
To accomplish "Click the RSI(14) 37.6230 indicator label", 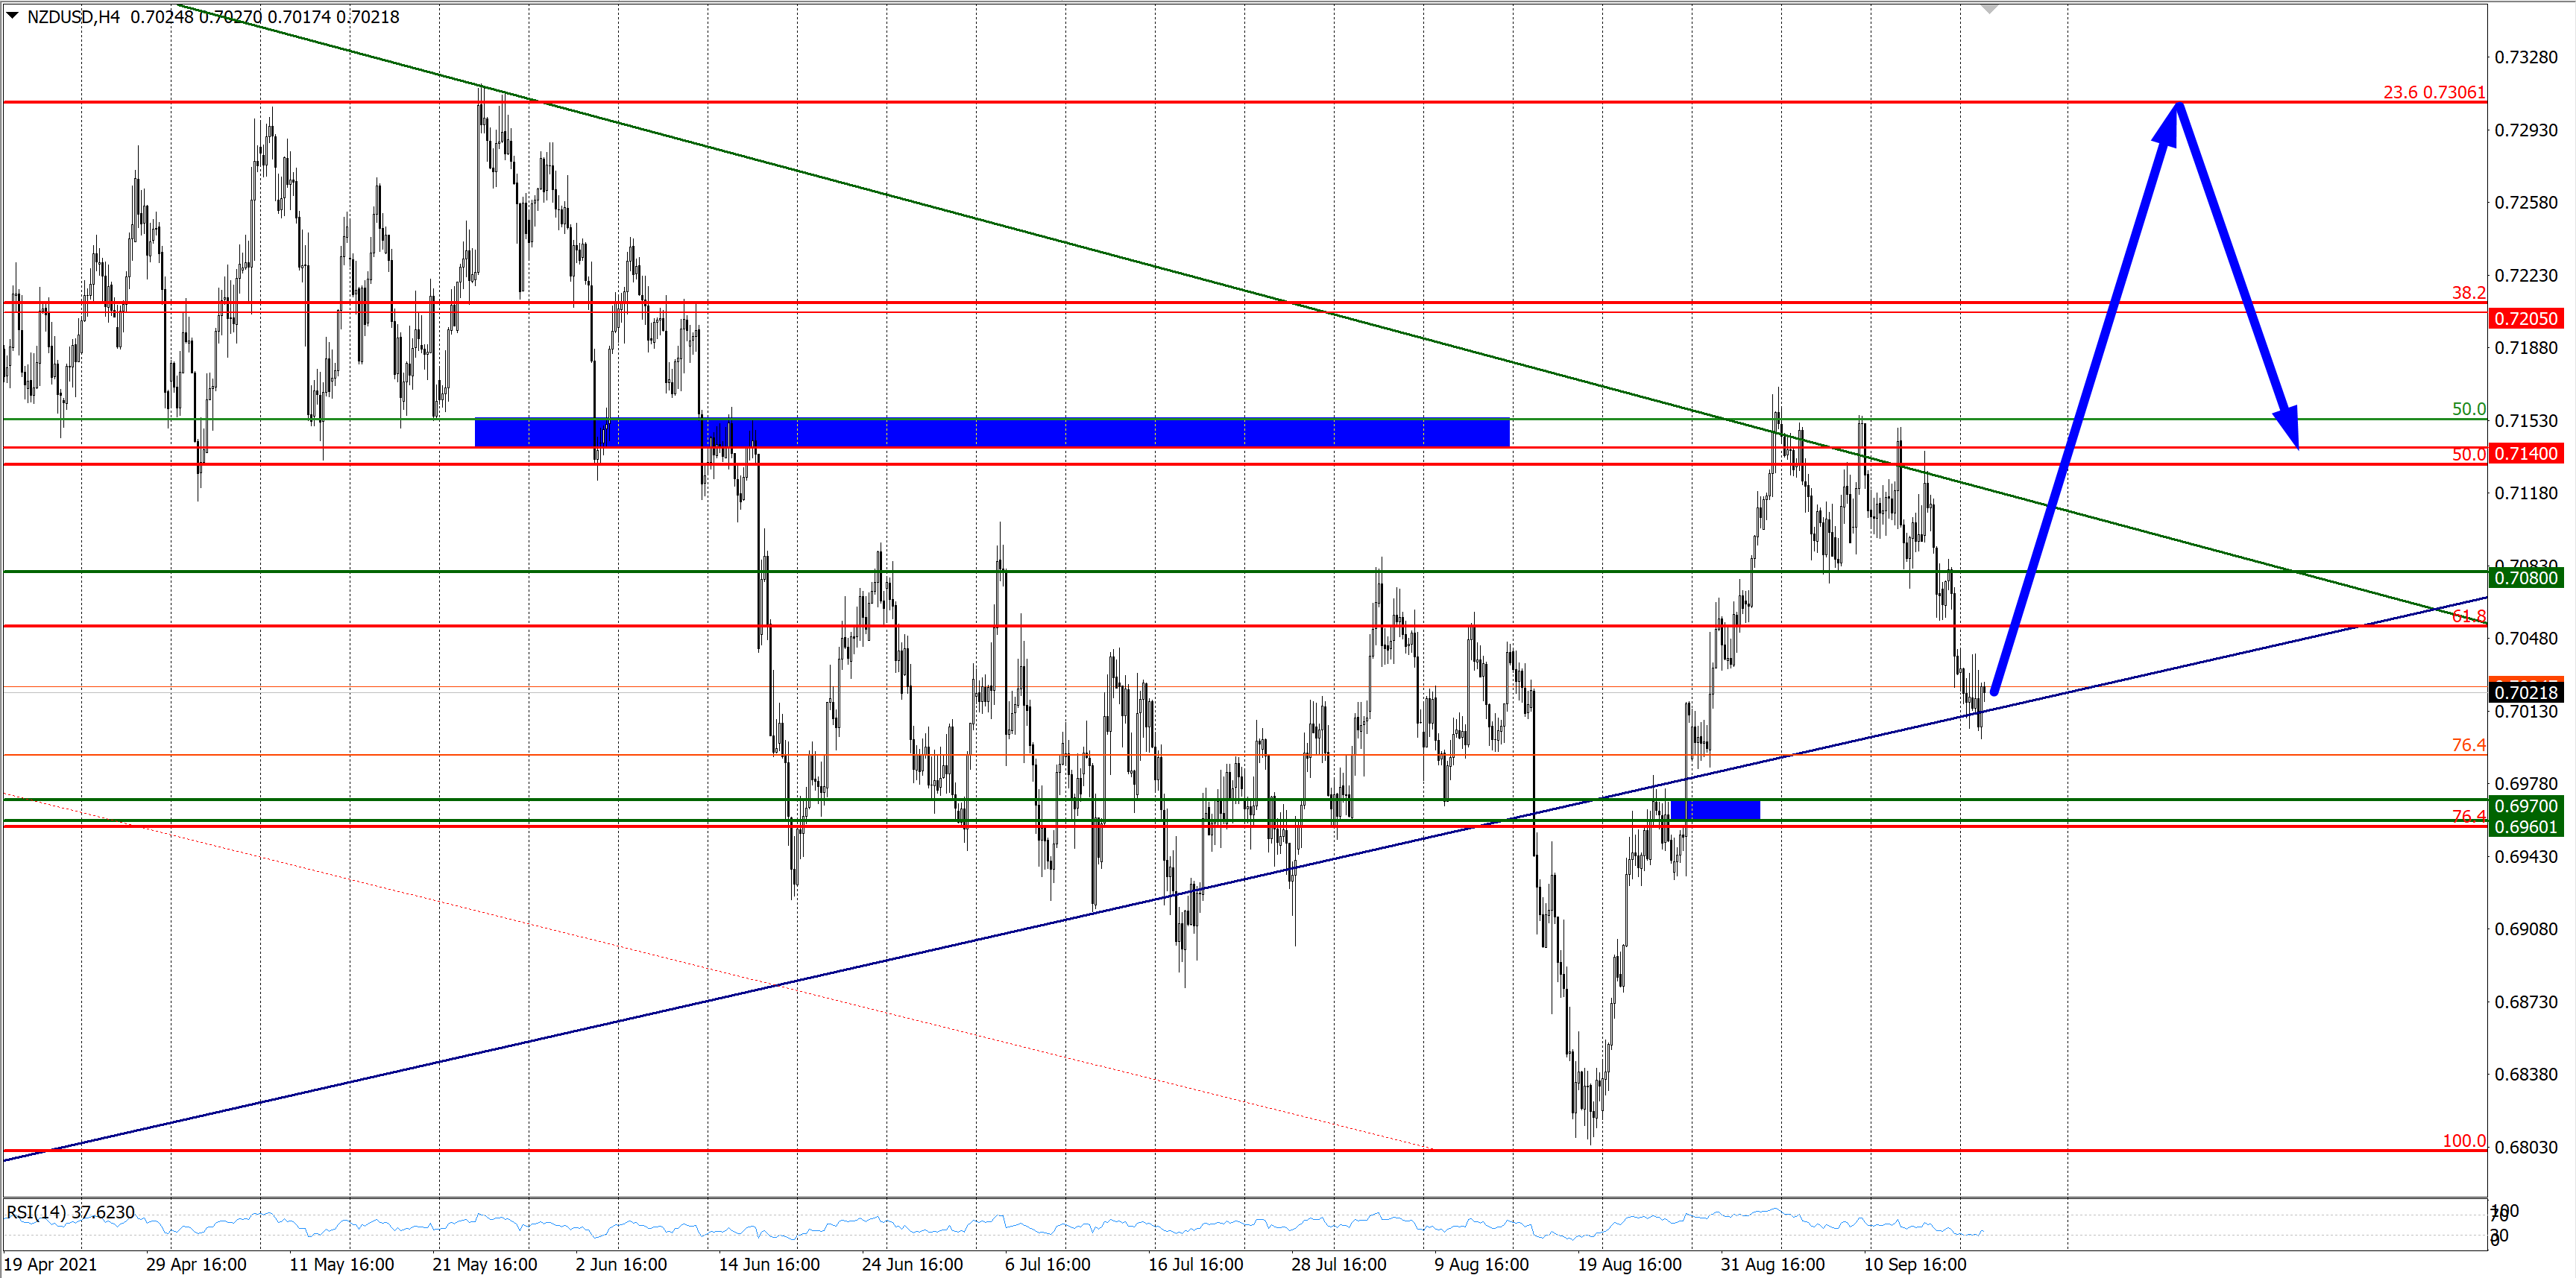I will [x=70, y=1212].
